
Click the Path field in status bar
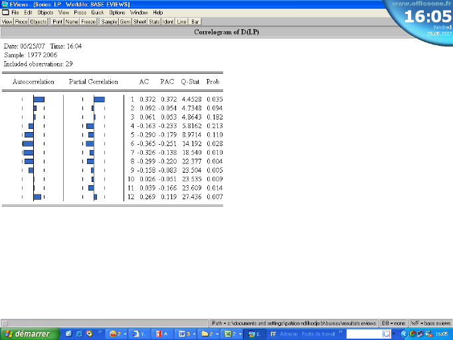(294, 323)
